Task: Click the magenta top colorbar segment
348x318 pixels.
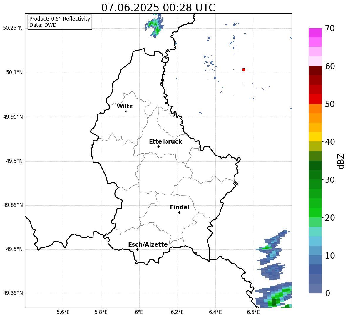Action: click(x=315, y=33)
